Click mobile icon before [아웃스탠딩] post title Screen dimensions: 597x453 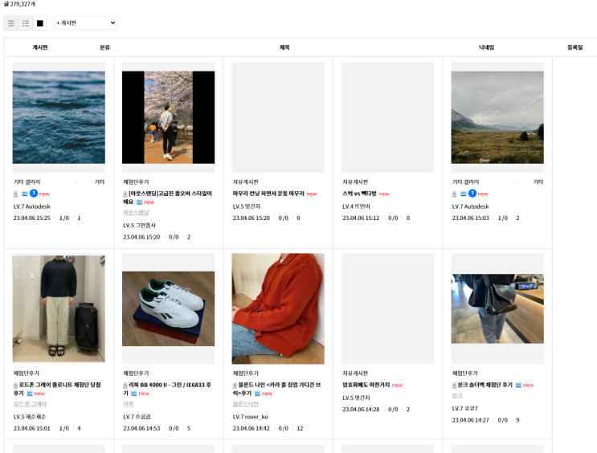125,194
